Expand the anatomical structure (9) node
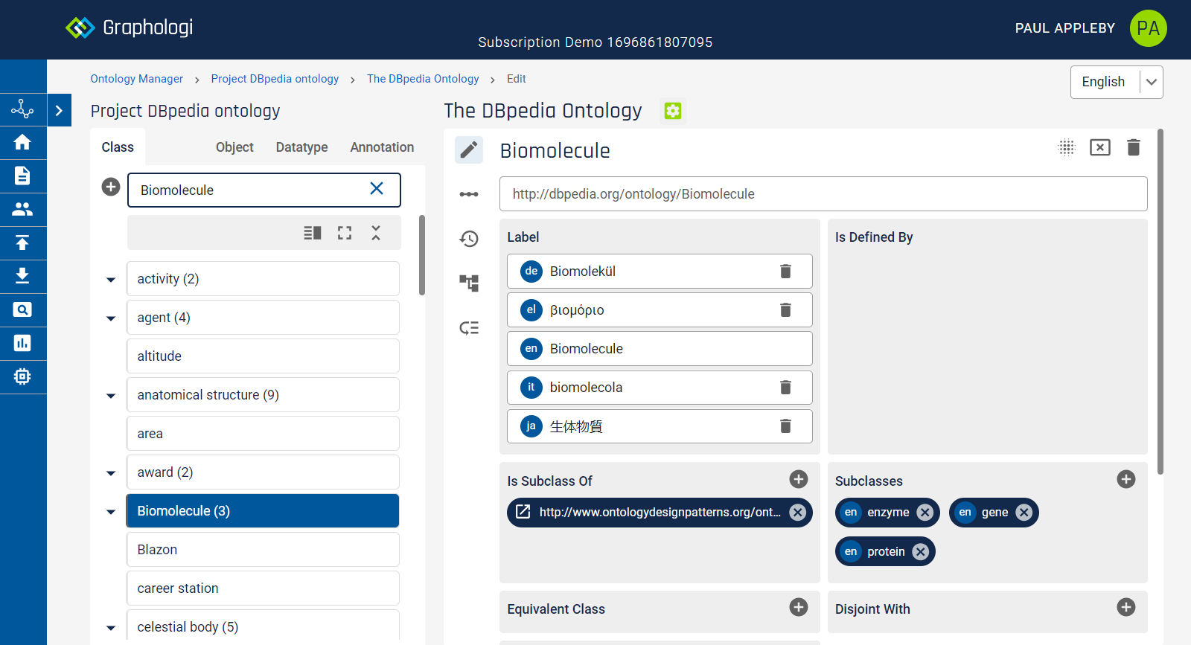Viewport: 1191px width, 645px height. (111, 396)
